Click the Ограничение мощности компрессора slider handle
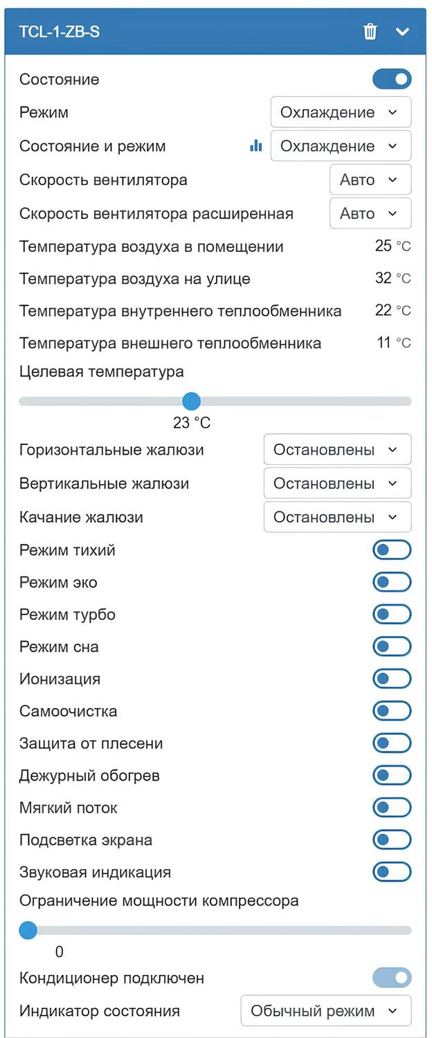Image resolution: width=432 pixels, height=1038 pixels. (28, 930)
